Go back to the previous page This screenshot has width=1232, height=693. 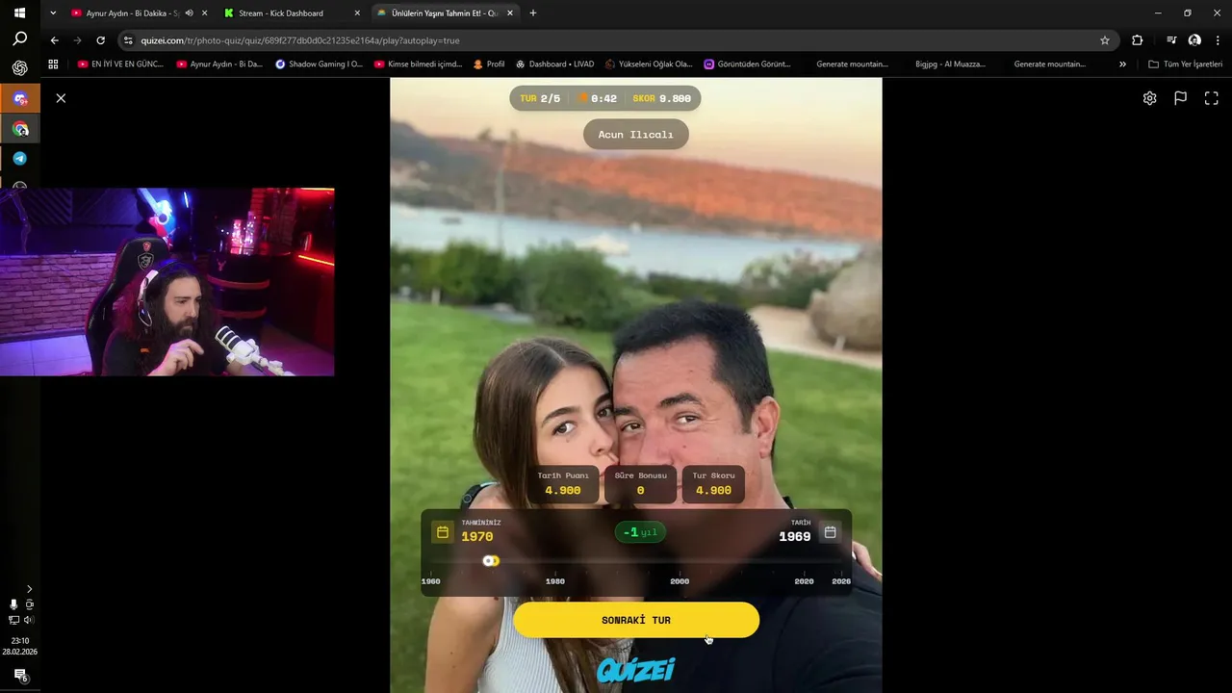54,40
